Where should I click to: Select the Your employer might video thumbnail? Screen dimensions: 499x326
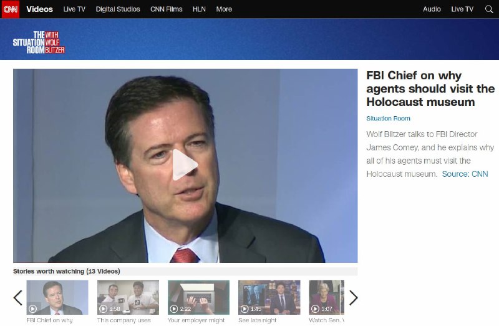point(198,297)
